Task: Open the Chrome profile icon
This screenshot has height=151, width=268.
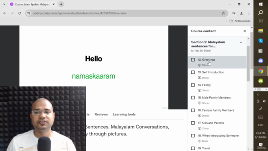Action: [241, 13]
